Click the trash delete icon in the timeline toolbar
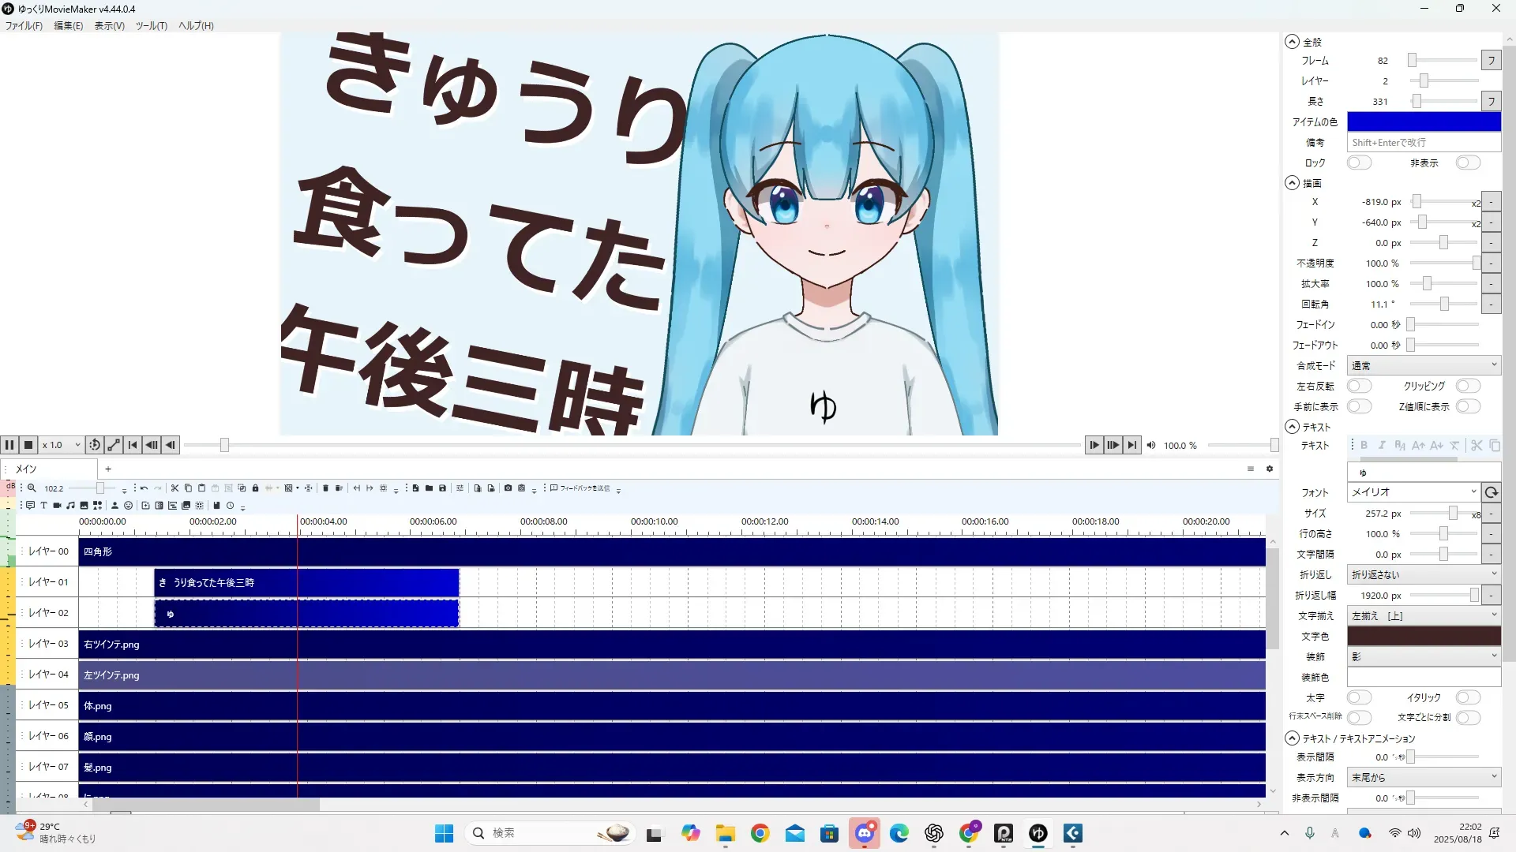 325,488
